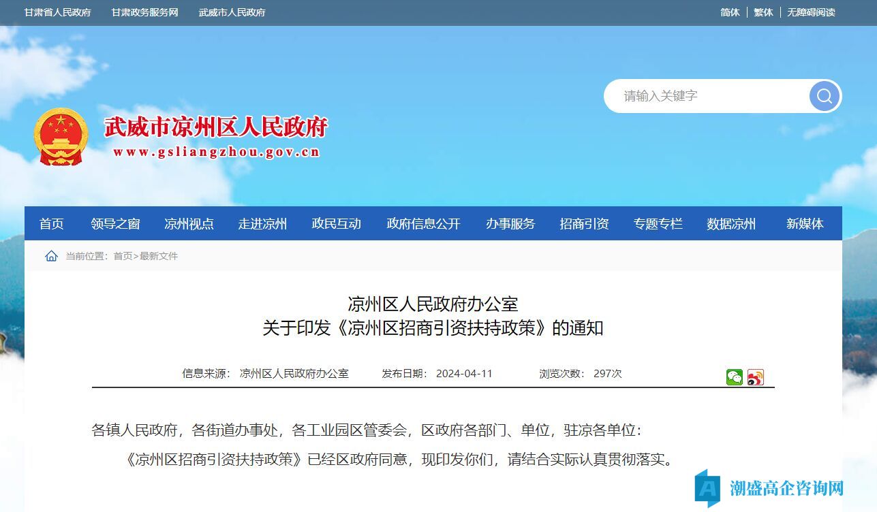
Task: Click the home icon in breadcrumb
Action: click(x=51, y=256)
